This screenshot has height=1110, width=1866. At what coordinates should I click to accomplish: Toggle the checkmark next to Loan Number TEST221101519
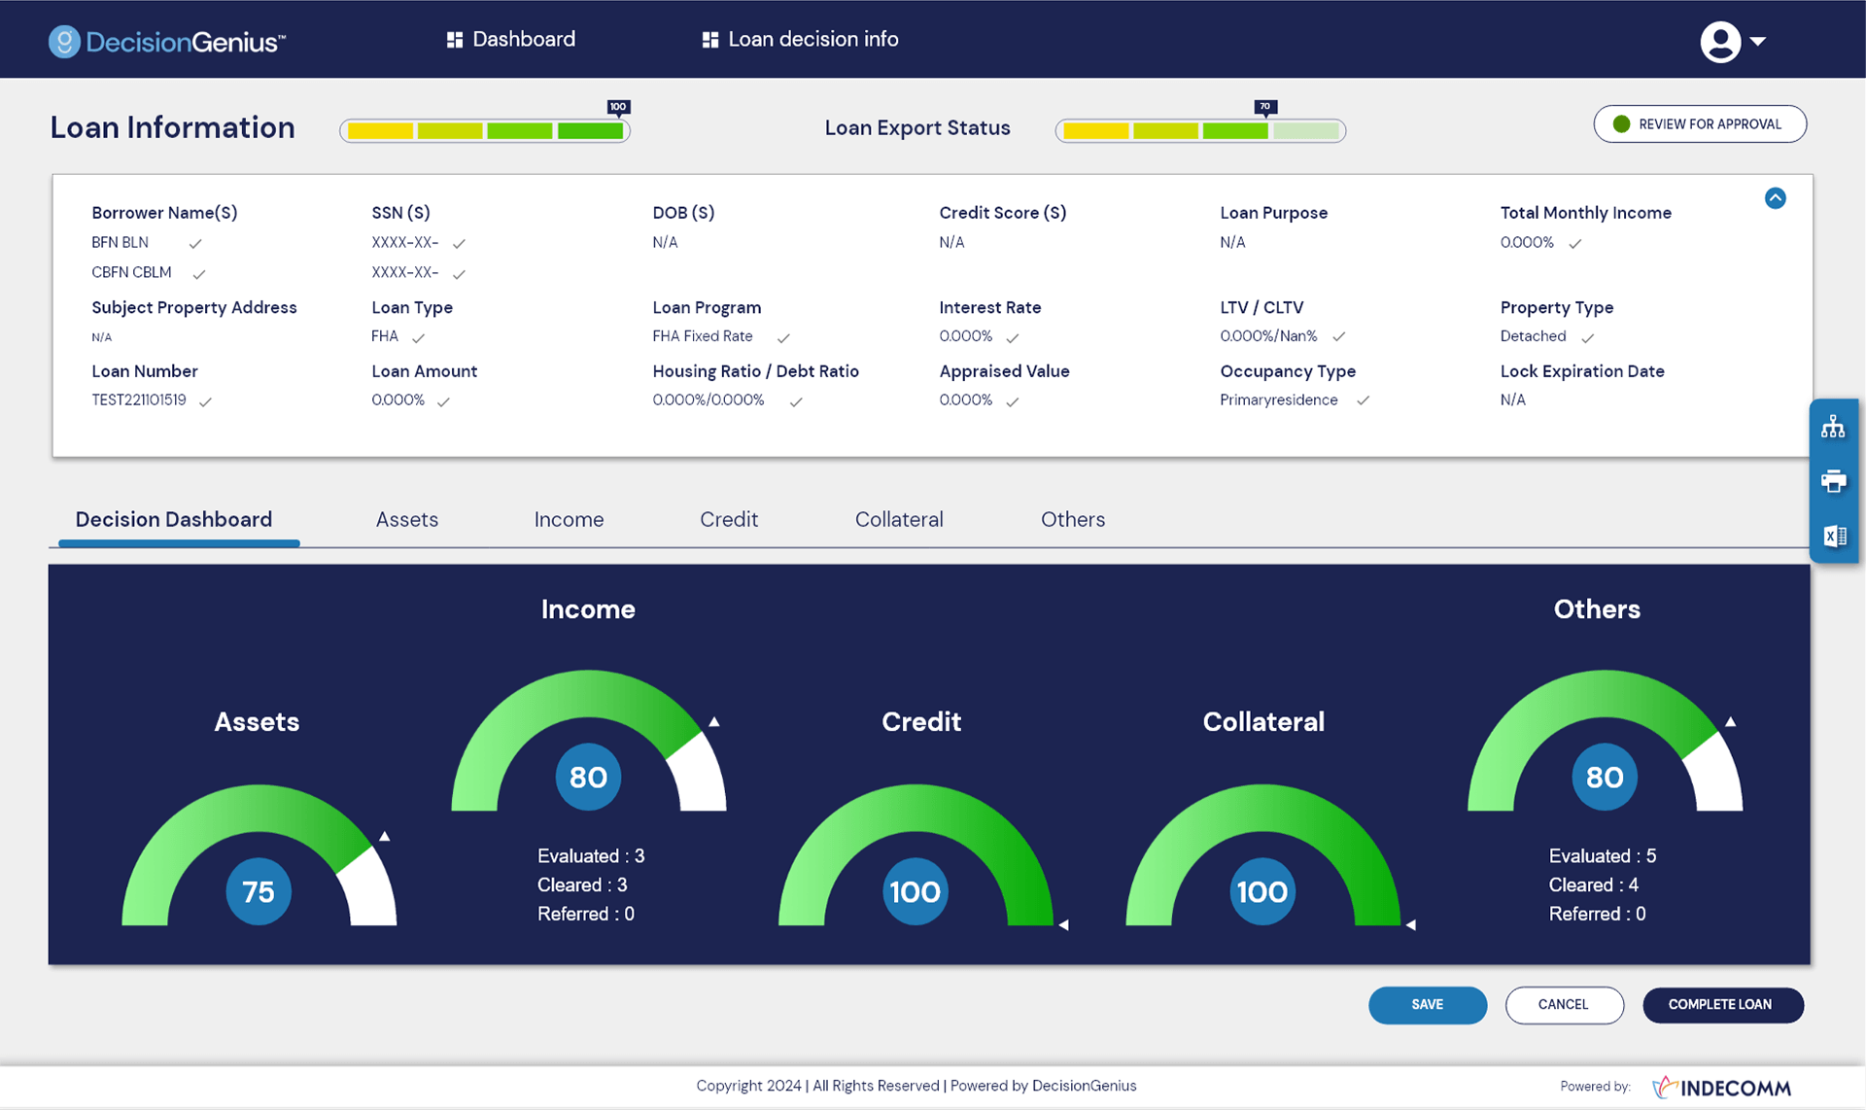[206, 400]
